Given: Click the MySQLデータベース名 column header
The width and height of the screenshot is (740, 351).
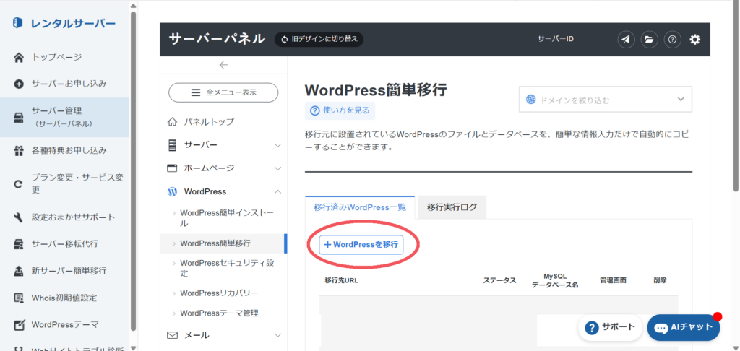Looking at the screenshot, I should click(555, 280).
